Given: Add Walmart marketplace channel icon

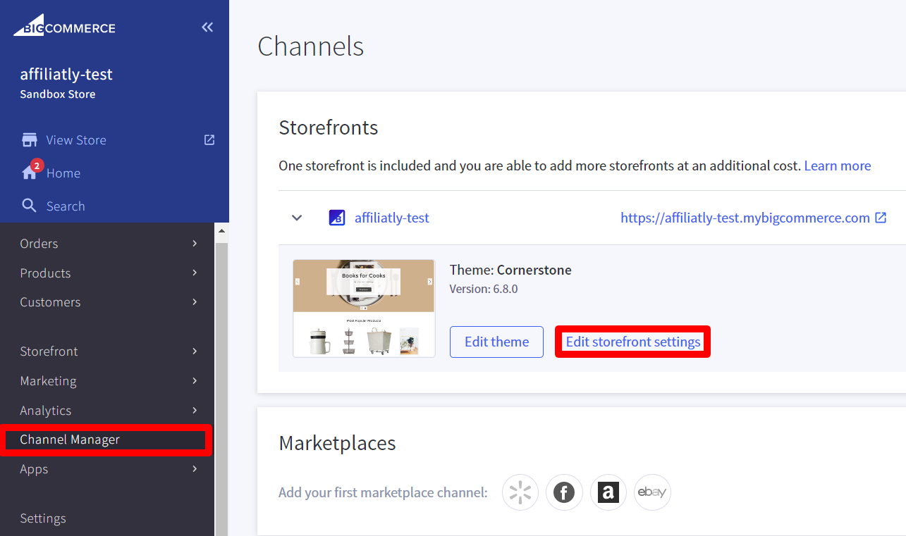Looking at the screenshot, I should [520, 492].
